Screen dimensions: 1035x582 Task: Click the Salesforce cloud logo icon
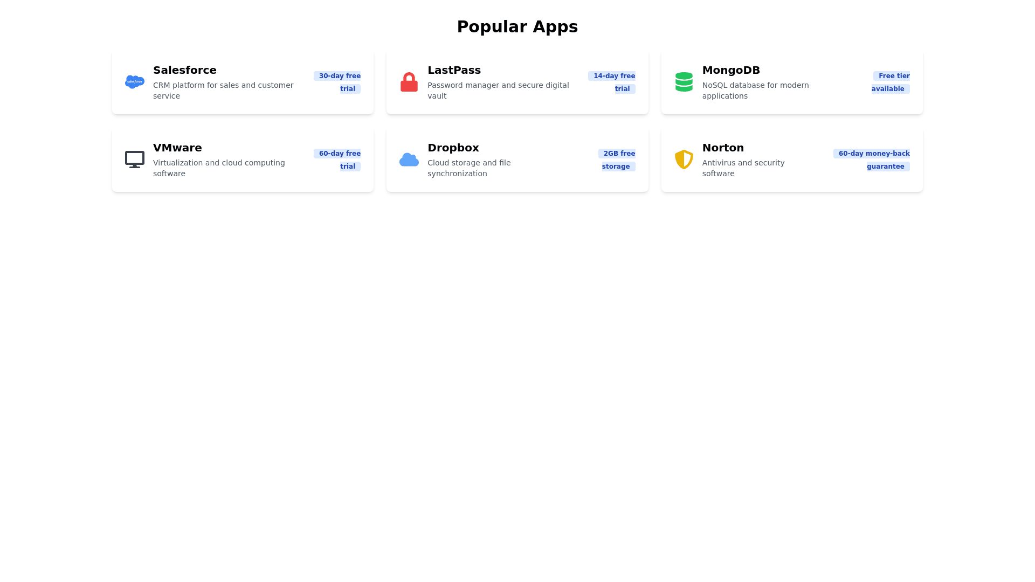[x=134, y=81]
